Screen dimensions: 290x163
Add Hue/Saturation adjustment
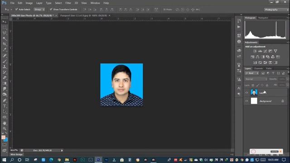point(252,57)
